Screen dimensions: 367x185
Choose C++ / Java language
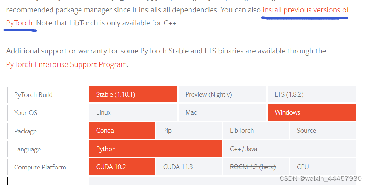tap(289, 149)
